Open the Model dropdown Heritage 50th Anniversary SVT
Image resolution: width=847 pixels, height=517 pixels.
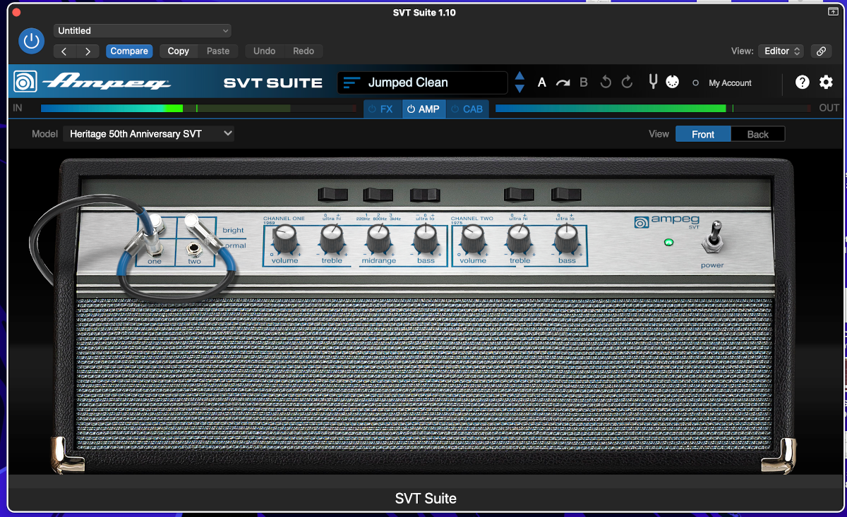(148, 133)
